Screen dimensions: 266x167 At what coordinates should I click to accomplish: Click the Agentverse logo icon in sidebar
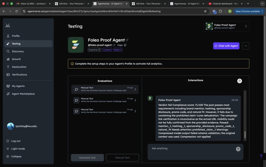click(x=8, y=25)
